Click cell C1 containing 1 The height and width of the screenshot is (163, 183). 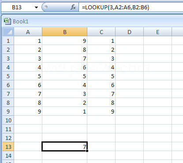pos(101,41)
